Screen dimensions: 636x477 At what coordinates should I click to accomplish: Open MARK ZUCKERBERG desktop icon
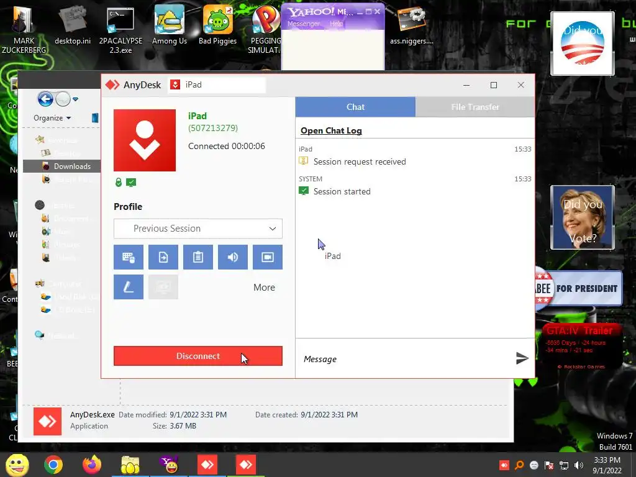[24, 30]
